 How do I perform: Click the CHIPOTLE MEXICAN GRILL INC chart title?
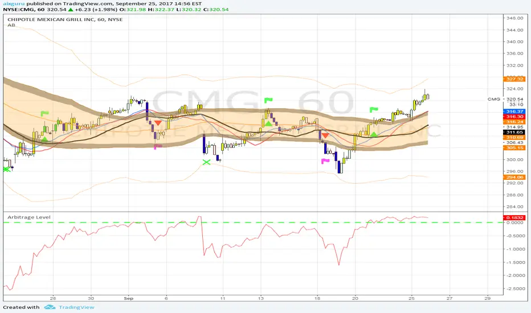point(65,19)
